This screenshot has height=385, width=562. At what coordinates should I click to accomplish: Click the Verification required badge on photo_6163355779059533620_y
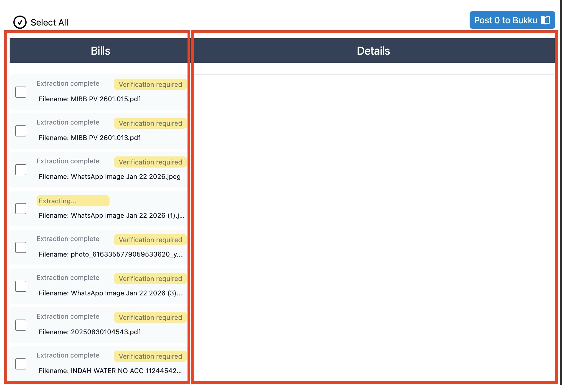(x=150, y=240)
